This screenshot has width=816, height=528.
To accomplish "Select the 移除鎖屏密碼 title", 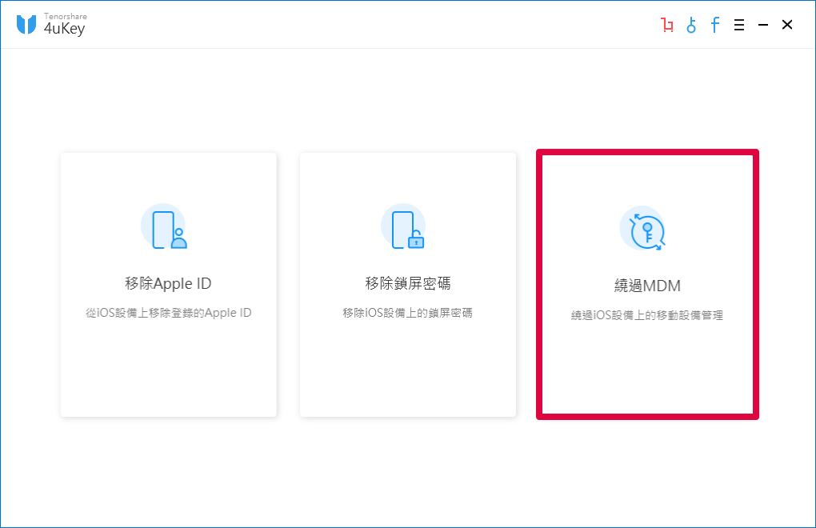I will (x=407, y=283).
